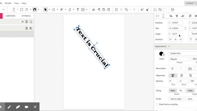Screen dimensions: 197x111
Task: Open the Pen tool dropdown arrow
Action: click(x=66, y=10)
